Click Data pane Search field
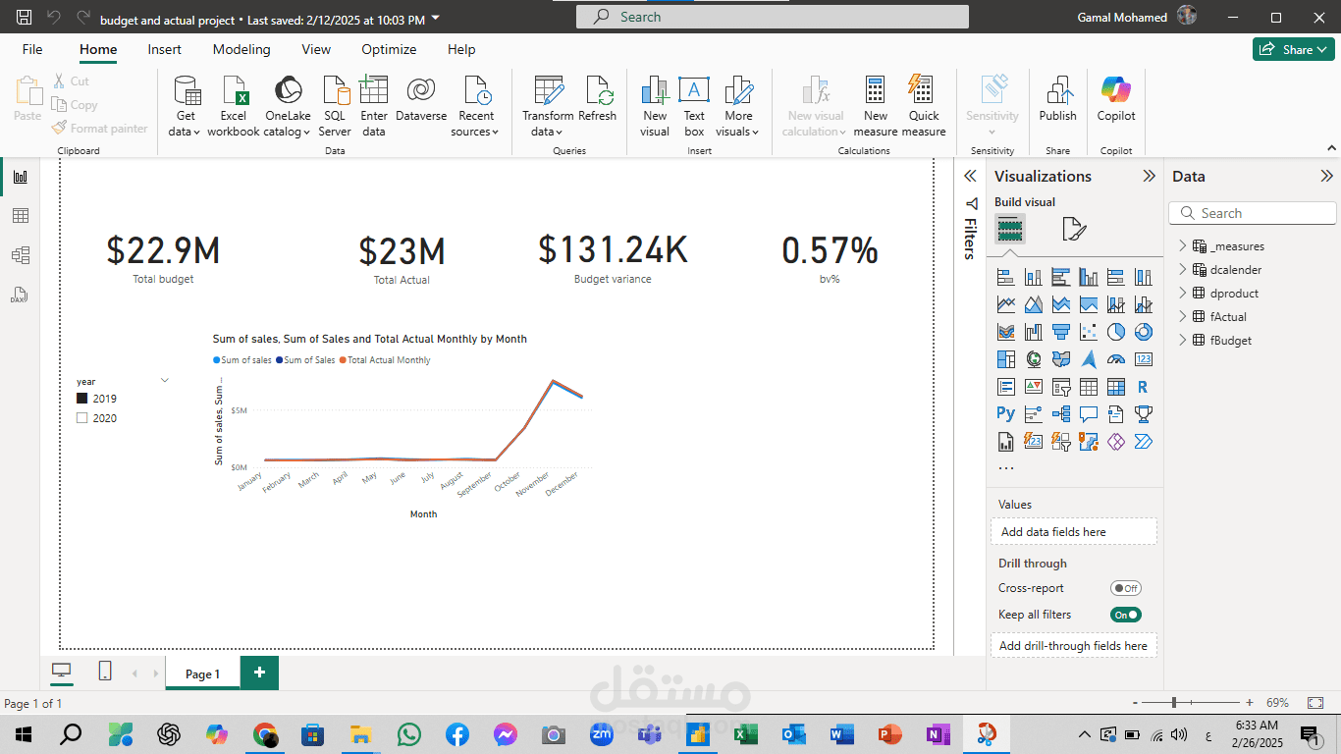The image size is (1341, 754). pos(1253,213)
